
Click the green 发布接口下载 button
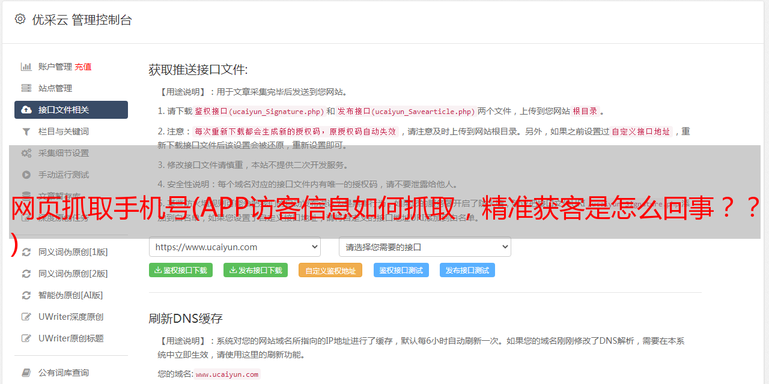pyautogui.click(x=255, y=270)
